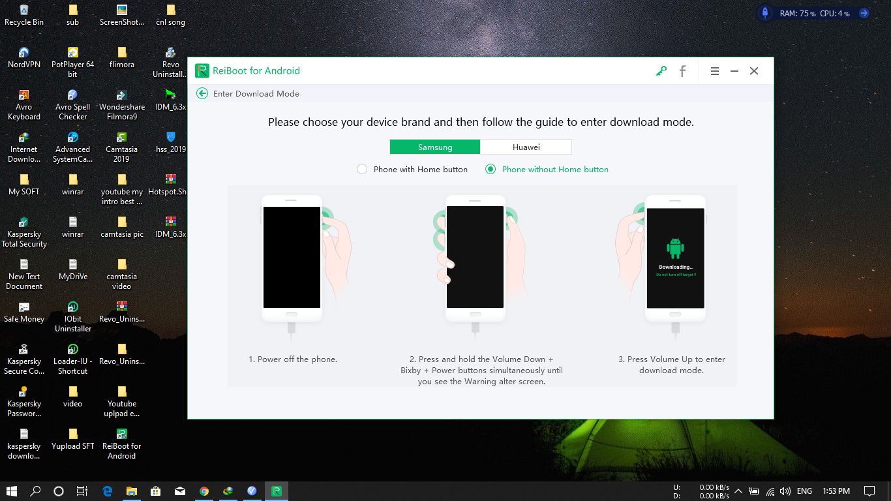The height and width of the screenshot is (501, 891).
Task: Select the Safe Money desktop icon
Action: (24, 312)
